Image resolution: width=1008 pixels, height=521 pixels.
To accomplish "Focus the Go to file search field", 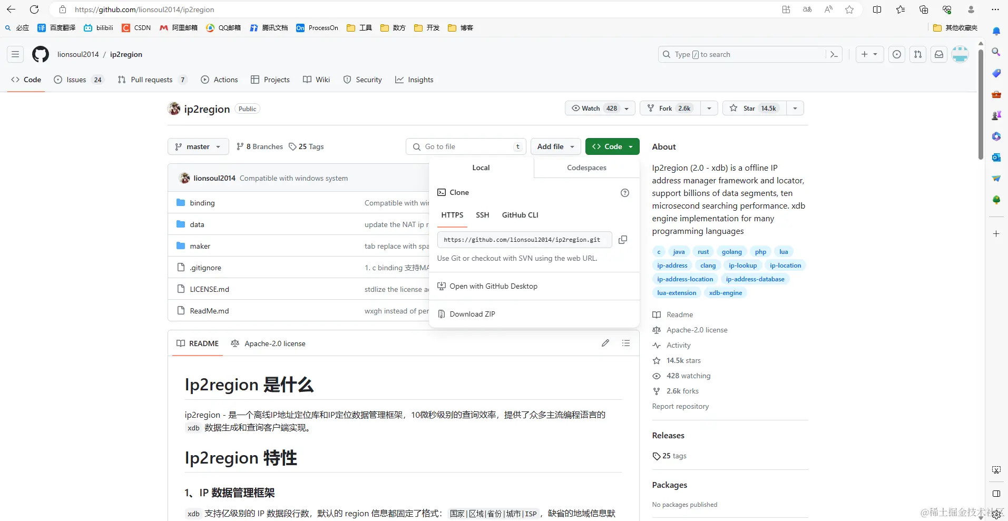I will point(466,146).
